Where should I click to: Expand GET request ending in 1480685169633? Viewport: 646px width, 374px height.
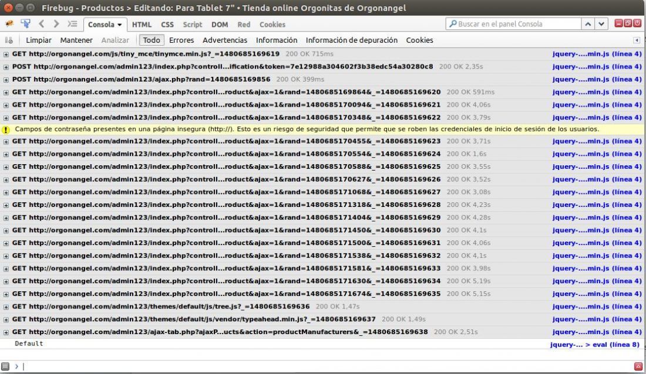tap(6, 269)
